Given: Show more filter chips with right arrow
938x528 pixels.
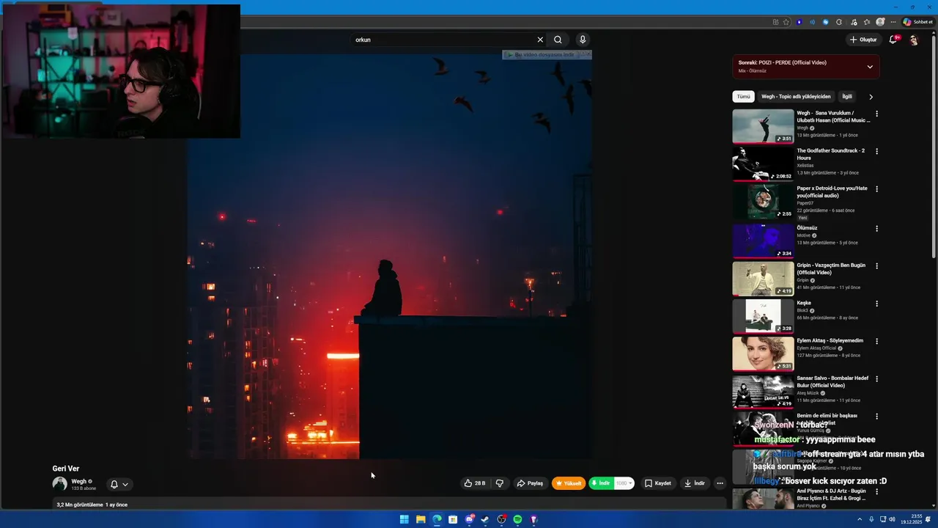Looking at the screenshot, I should (871, 97).
